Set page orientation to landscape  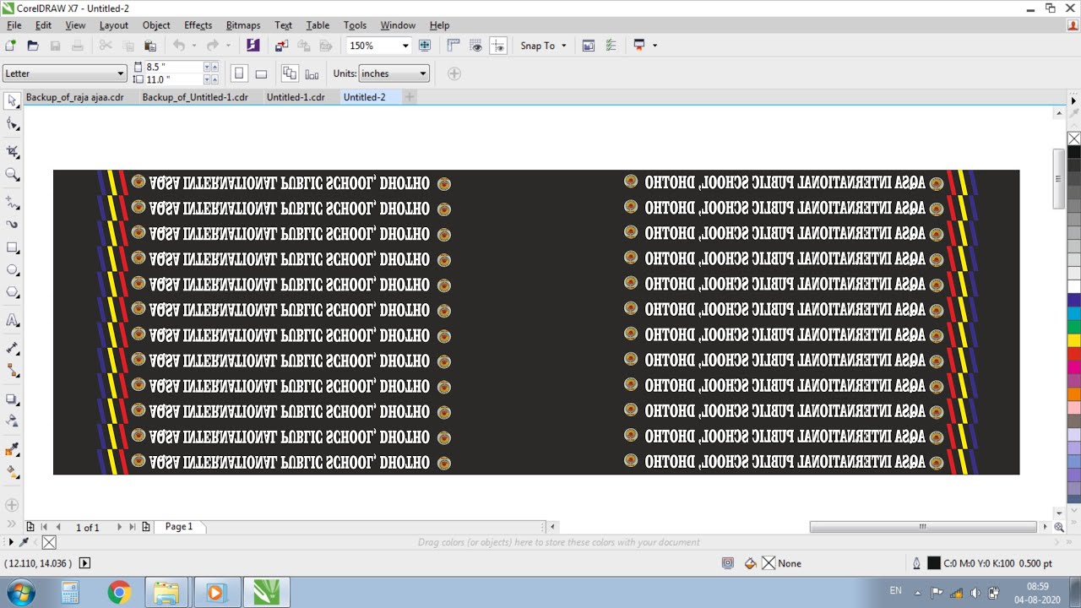pyautogui.click(x=261, y=73)
